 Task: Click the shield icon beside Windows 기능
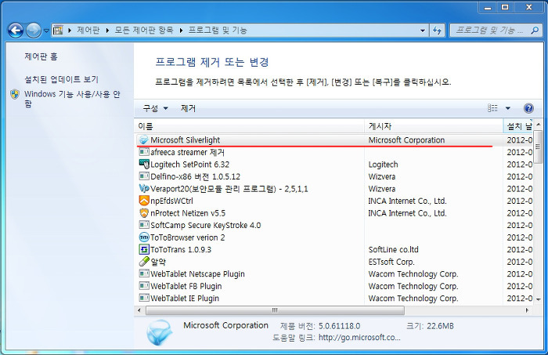point(15,95)
